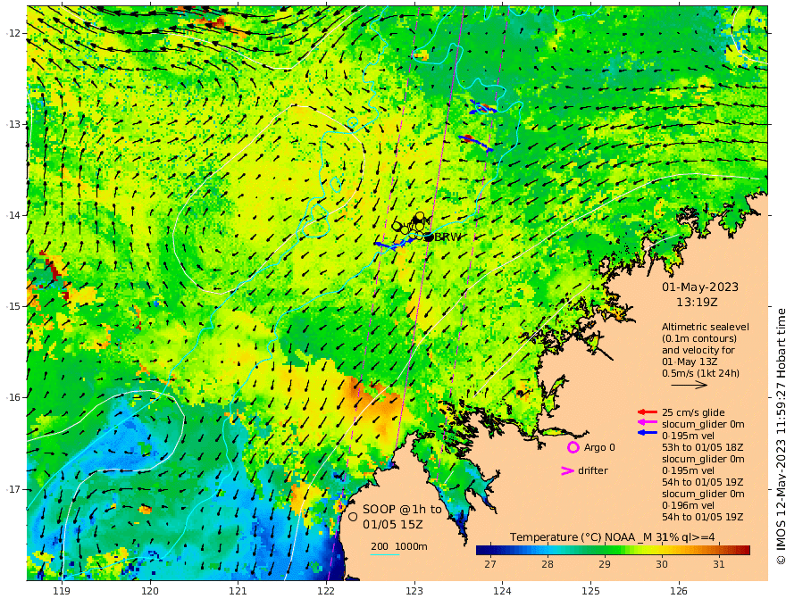Click the 53h to 01/05 18Z text
This screenshot has height=607, width=786.
(x=702, y=447)
